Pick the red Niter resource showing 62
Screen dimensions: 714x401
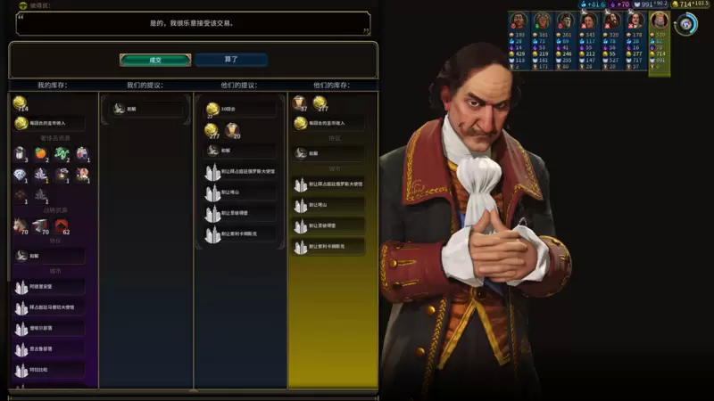[62, 225]
